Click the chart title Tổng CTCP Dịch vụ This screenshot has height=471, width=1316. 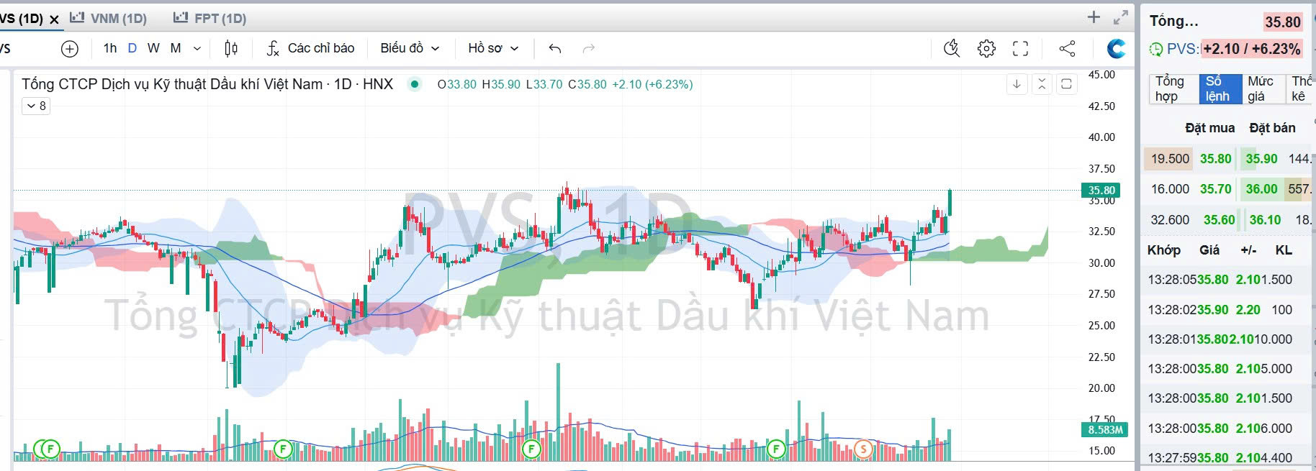coord(207,84)
